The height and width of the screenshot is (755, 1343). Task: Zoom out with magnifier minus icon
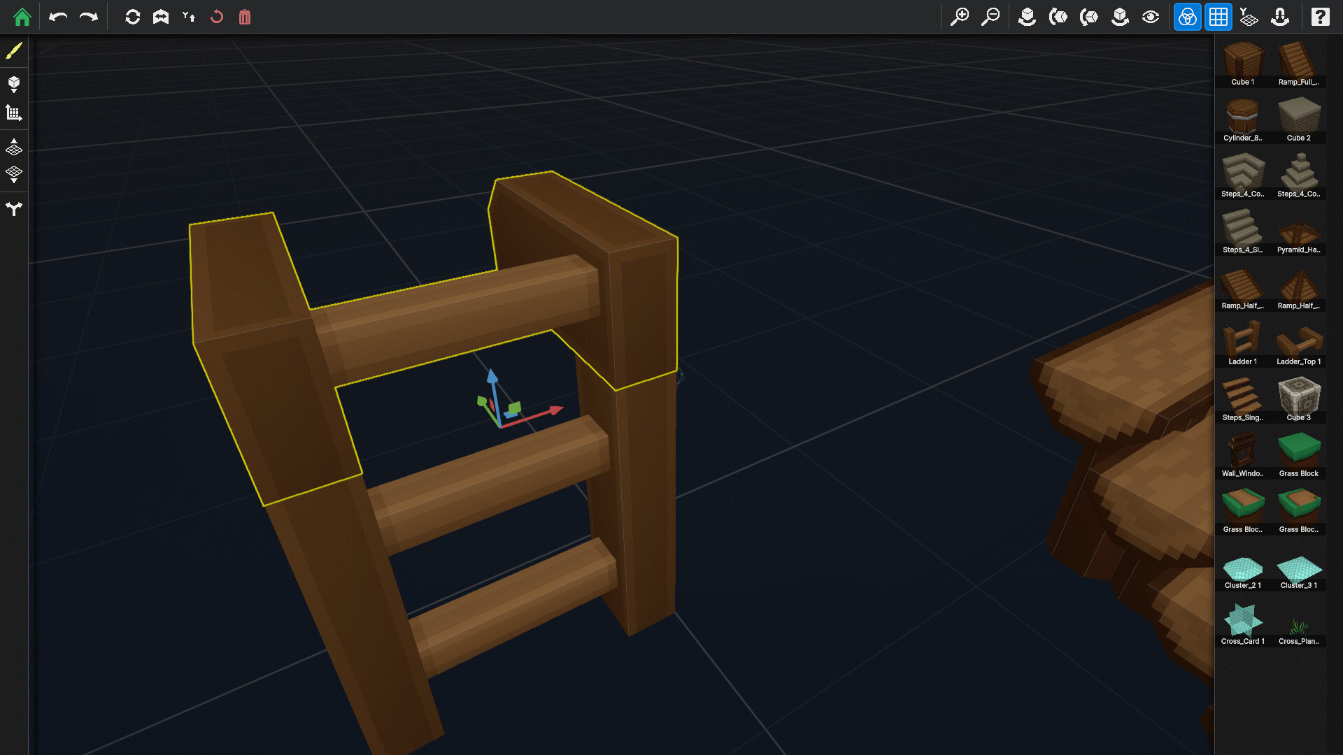coord(990,17)
